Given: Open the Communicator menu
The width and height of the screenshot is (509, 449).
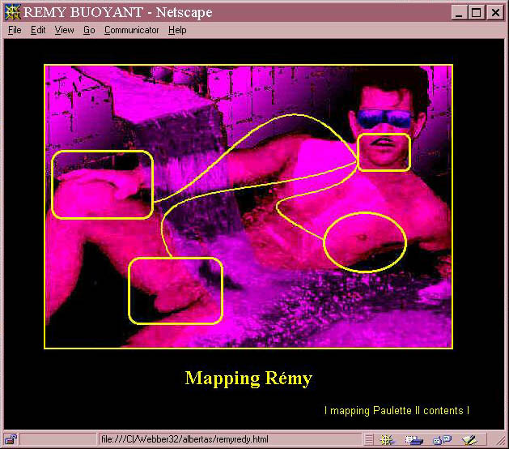Looking at the screenshot, I should 132,30.
